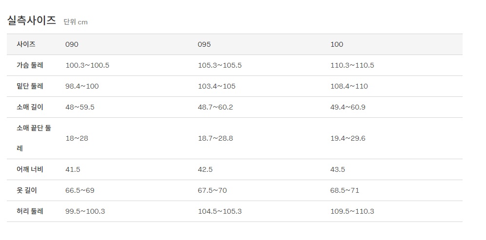Click the 어깨 너비 row label
Image resolution: width=486 pixels, height=240 pixels.
click(30, 169)
